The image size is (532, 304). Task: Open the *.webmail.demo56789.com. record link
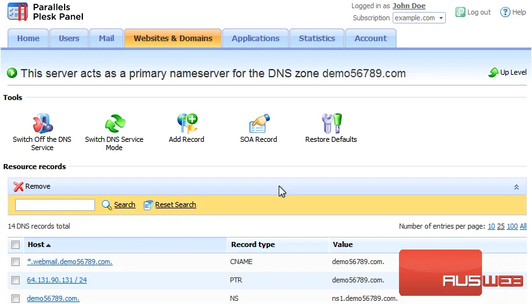pos(70,262)
